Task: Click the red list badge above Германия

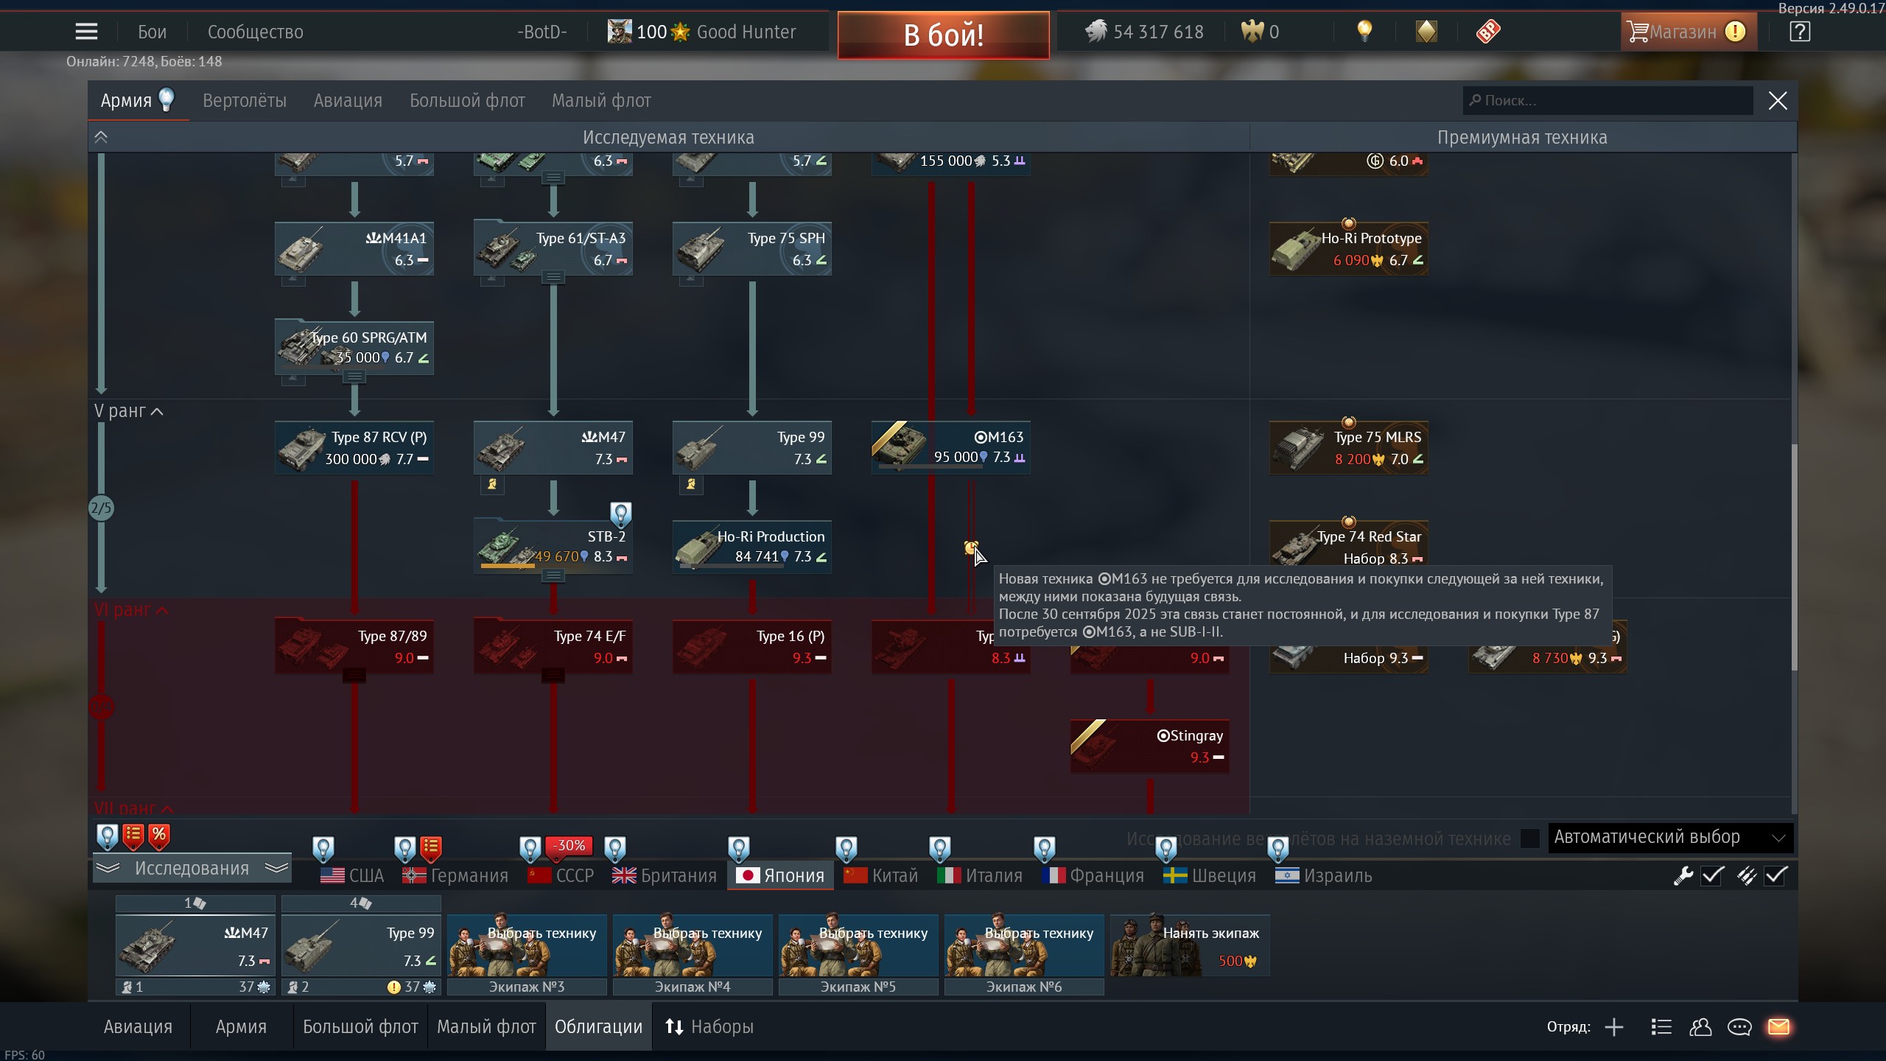Action: (431, 849)
